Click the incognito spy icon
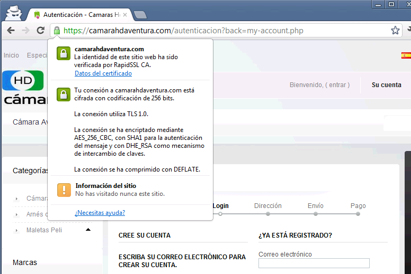411x274 pixels. click(14, 13)
